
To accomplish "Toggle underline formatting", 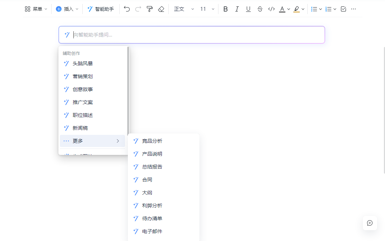I will (248, 9).
